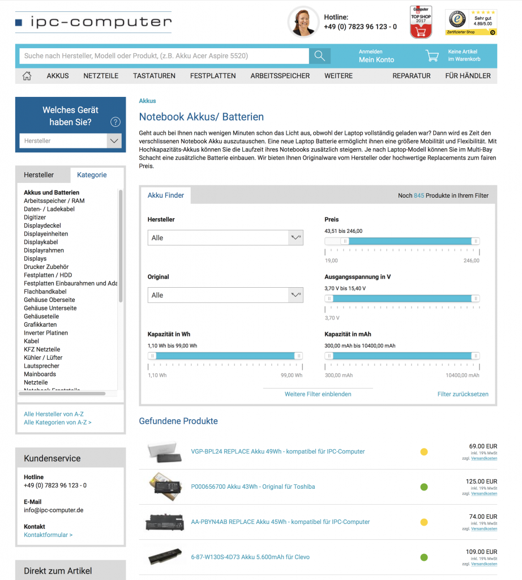Focus the product search input field
This screenshot has width=522, height=580.
pos(164,56)
